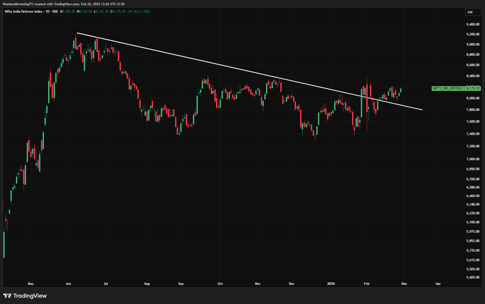Click the current price value 8,175.30 tag
Screen dimensions: 485x304
click(472, 88)
